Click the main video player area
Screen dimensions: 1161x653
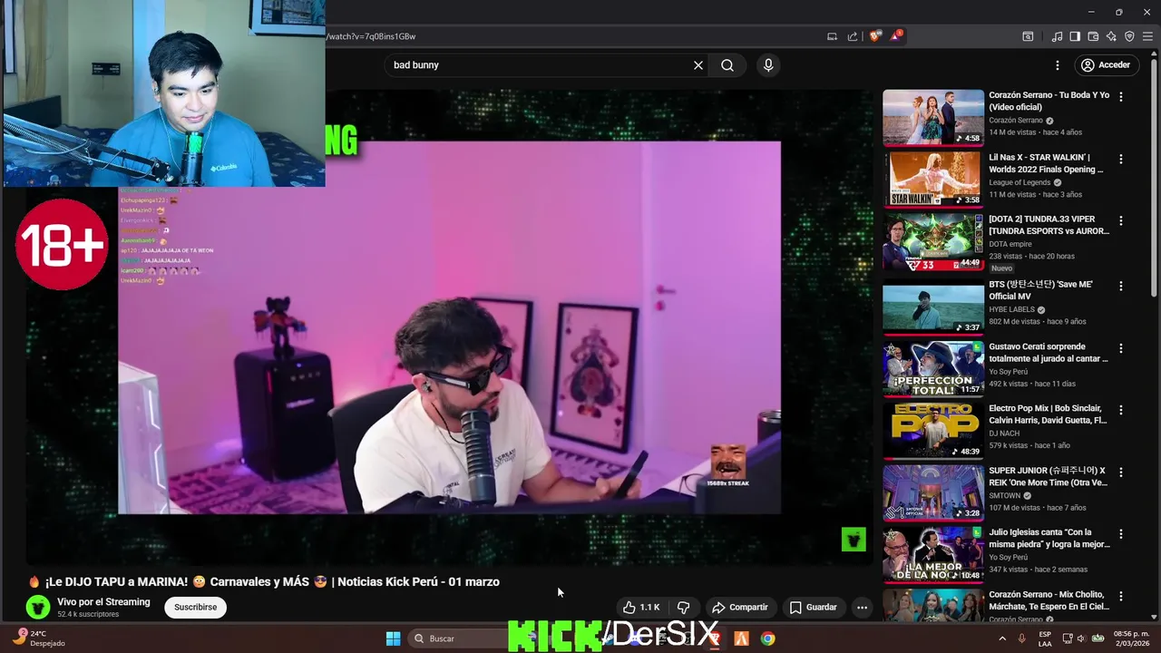click(x=449, y=326)
